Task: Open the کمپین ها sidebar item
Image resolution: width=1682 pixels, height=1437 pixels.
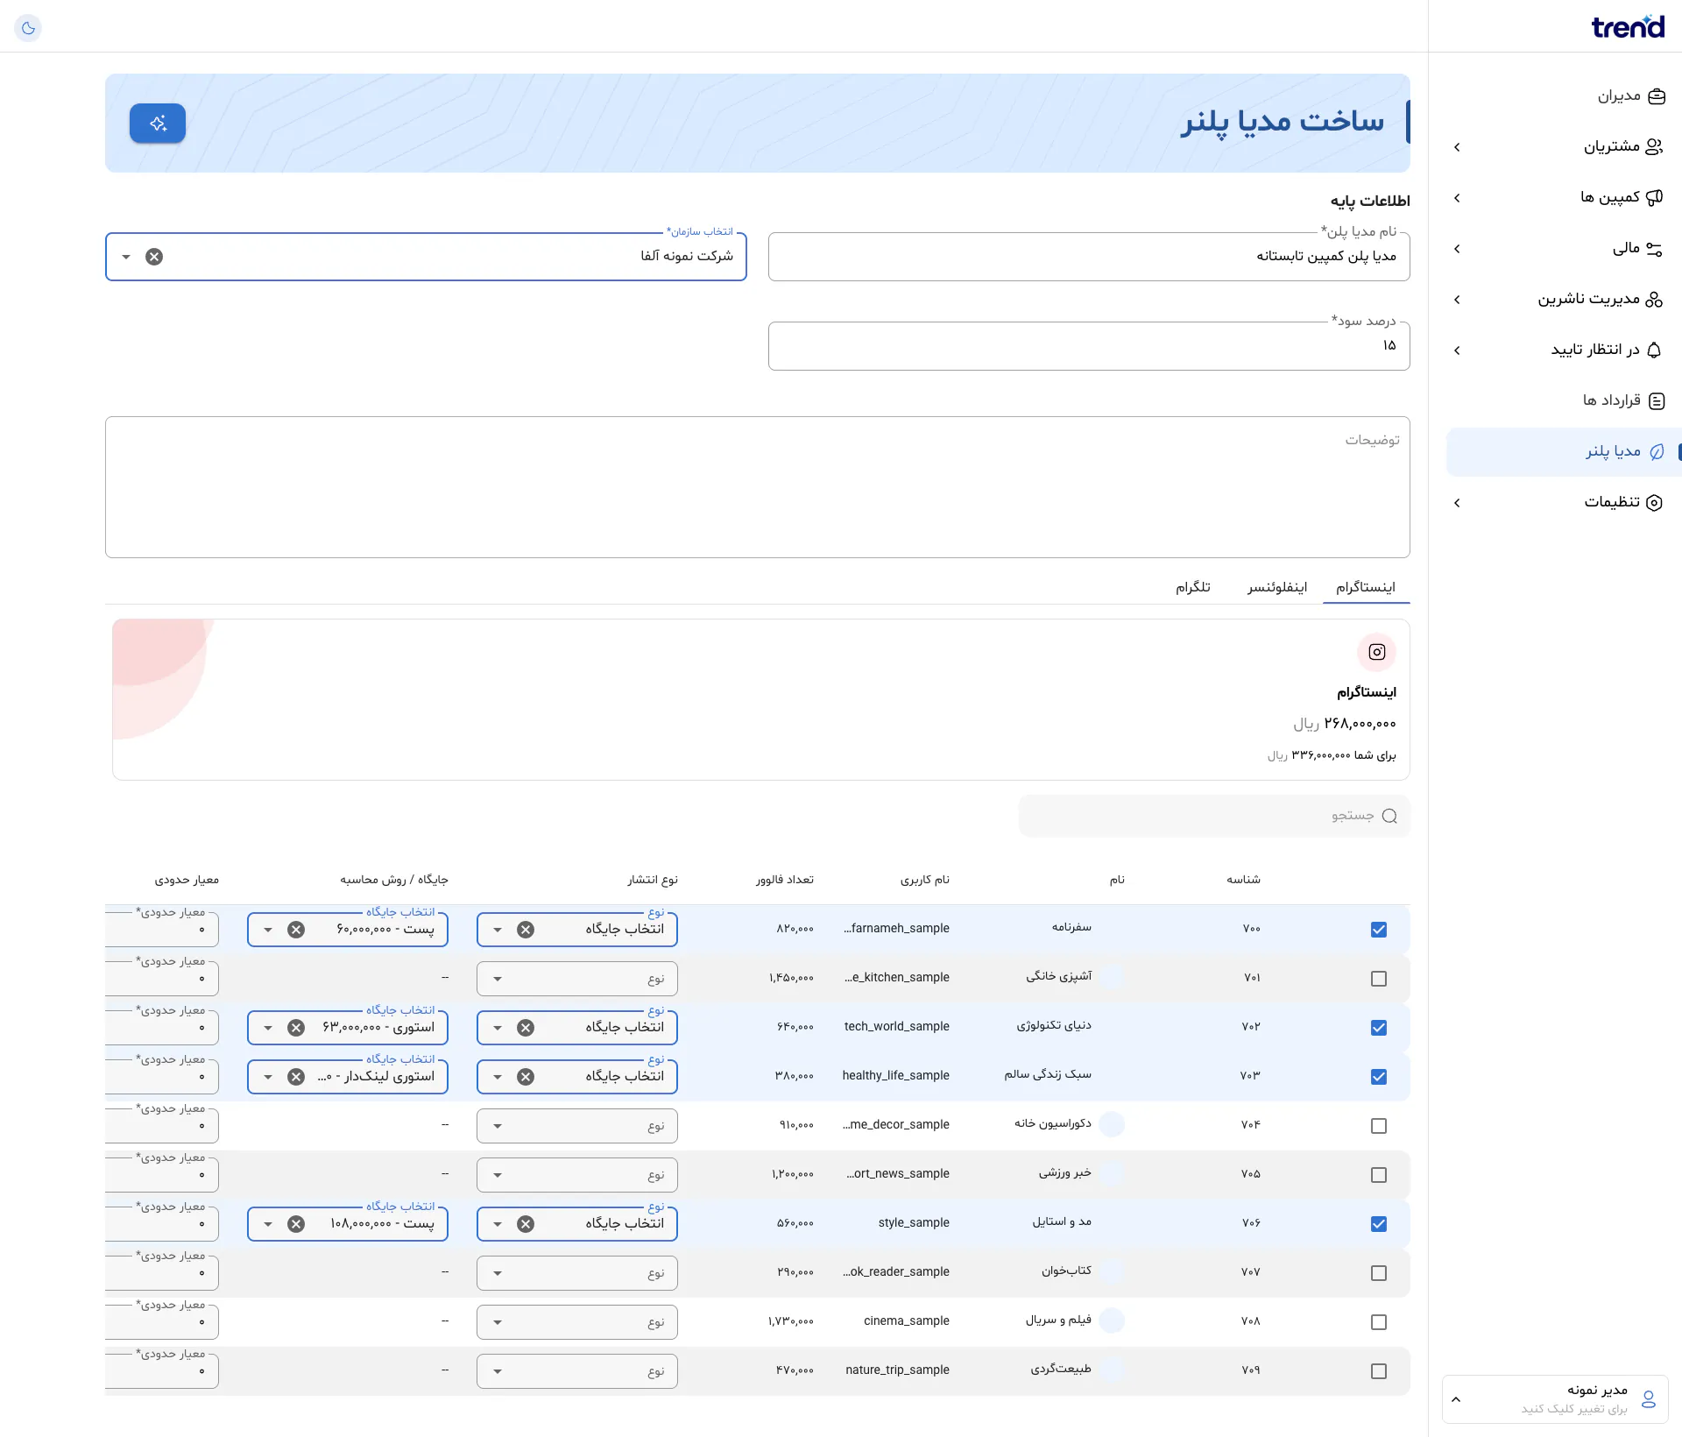Action: 1564,197
